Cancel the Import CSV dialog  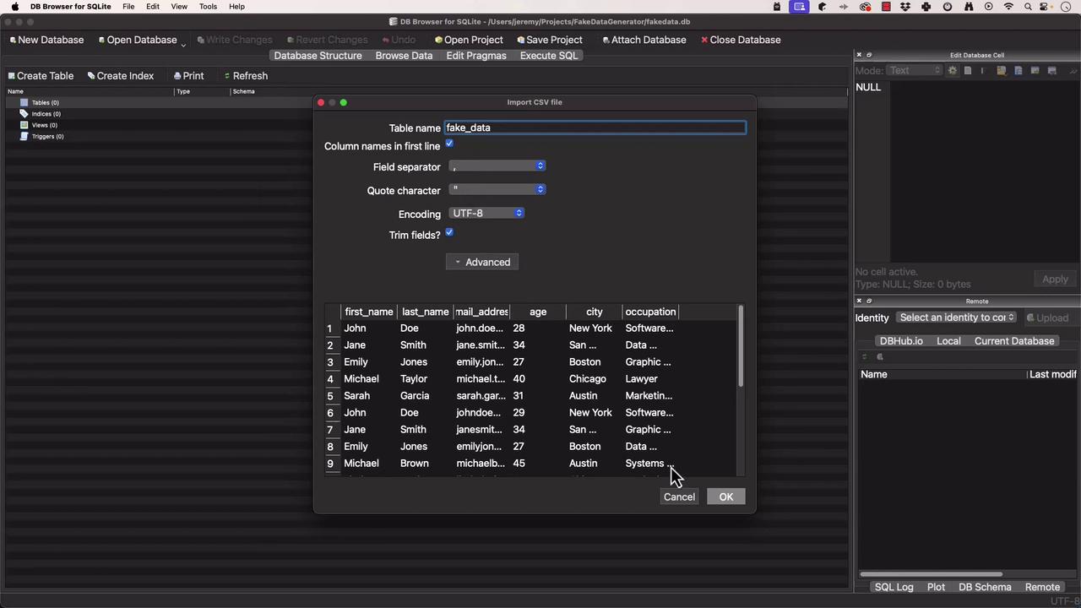coord(679,497)
